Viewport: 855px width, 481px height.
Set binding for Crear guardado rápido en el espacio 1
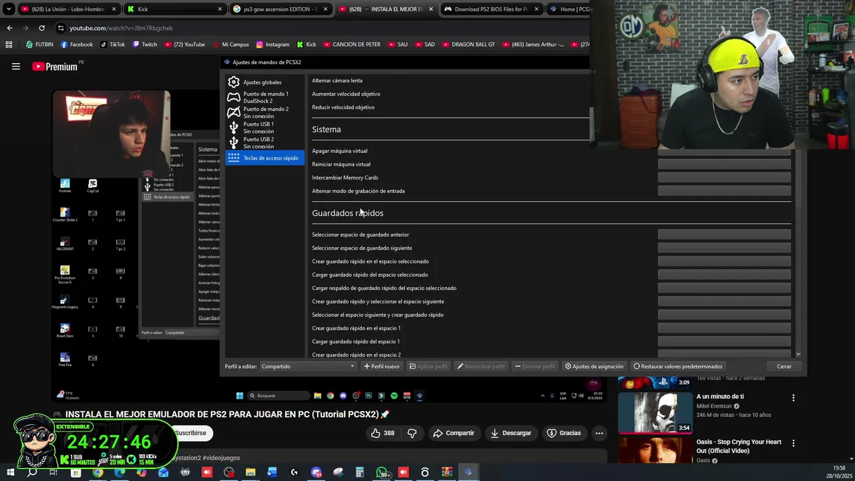pos(724,328)
